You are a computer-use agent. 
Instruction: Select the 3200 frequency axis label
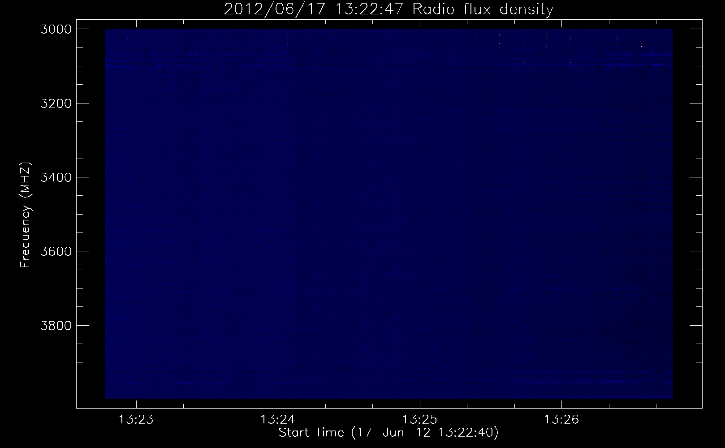(x=55, y=103)
